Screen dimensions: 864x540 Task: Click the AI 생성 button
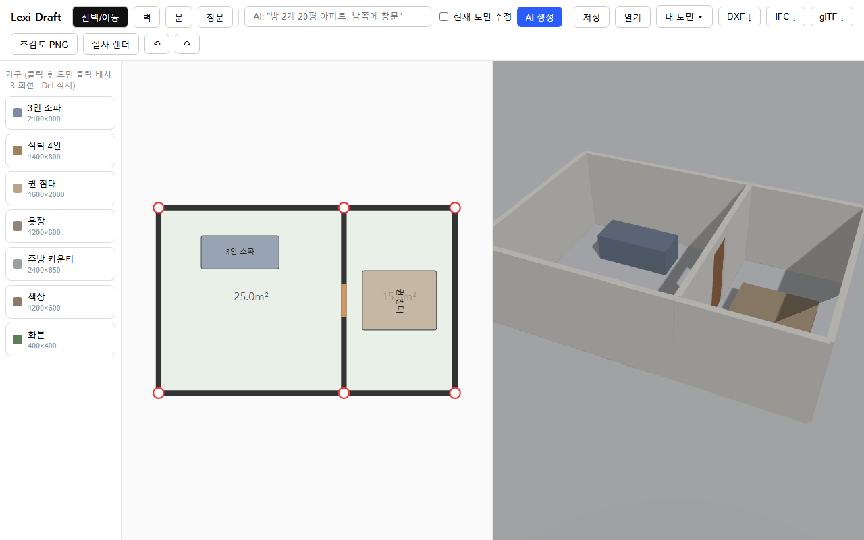tap(539, 17)
